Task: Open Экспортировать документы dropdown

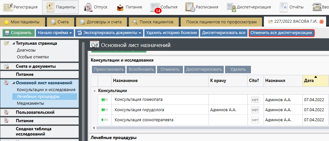Action: pos(109,33)
